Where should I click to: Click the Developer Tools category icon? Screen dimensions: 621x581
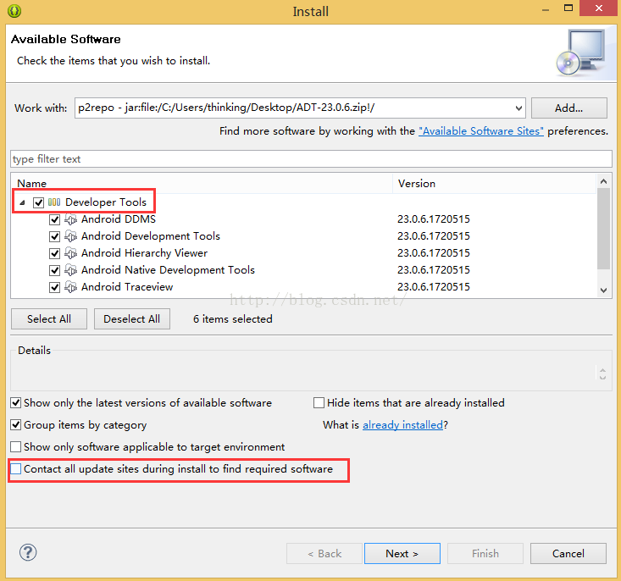click(54, 202)
